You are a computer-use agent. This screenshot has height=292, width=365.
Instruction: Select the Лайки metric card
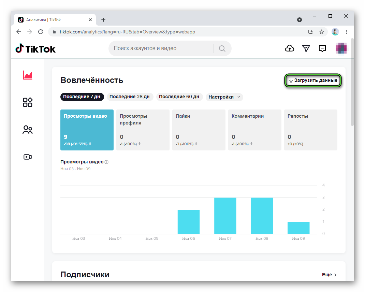pos(199,130)
